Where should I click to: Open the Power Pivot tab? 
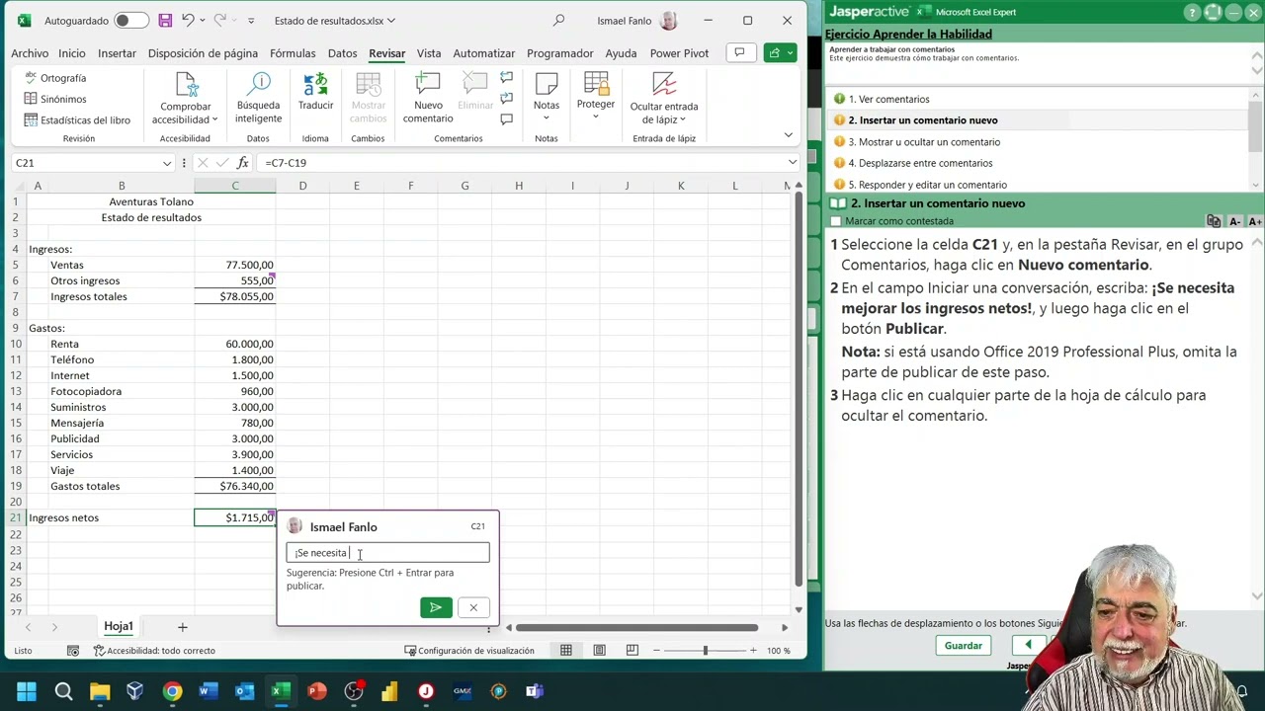[x=679, y=53]
